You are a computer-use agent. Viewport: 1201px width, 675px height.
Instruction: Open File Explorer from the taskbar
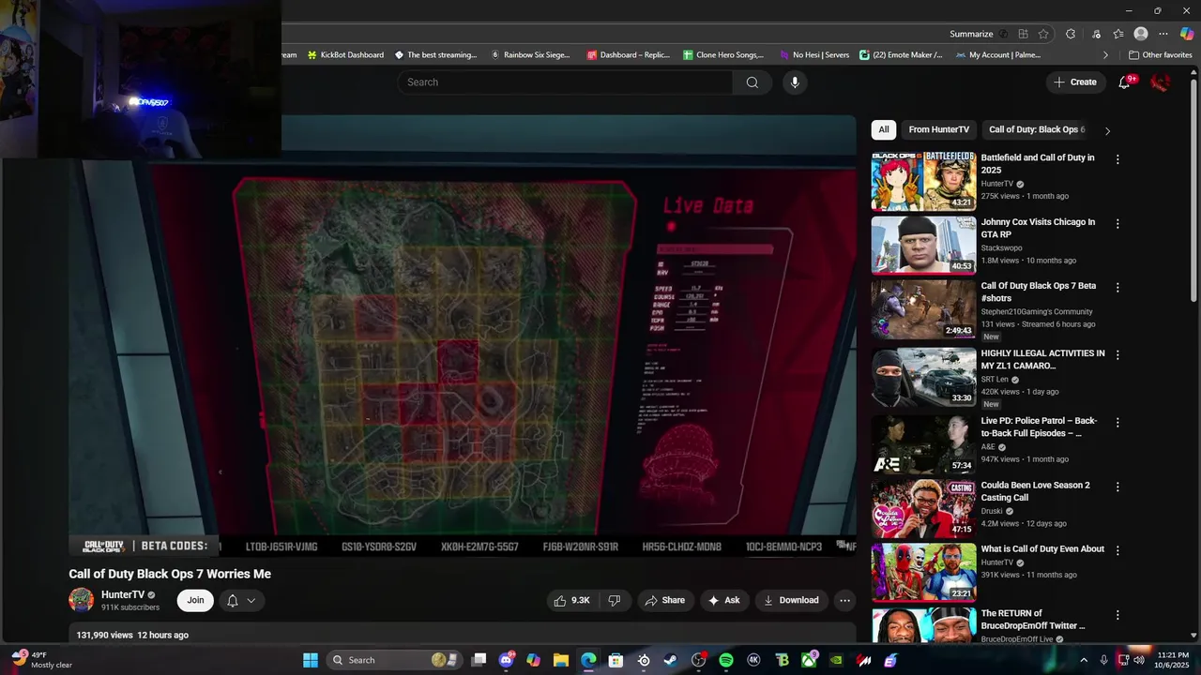pos(561,660)
